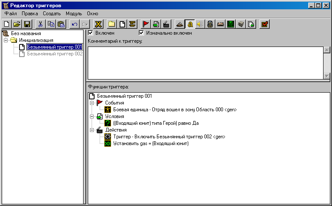Screen dimensions: 332x206
Task: Open the Terrain Editor module icon
Action: coord(180,24)
